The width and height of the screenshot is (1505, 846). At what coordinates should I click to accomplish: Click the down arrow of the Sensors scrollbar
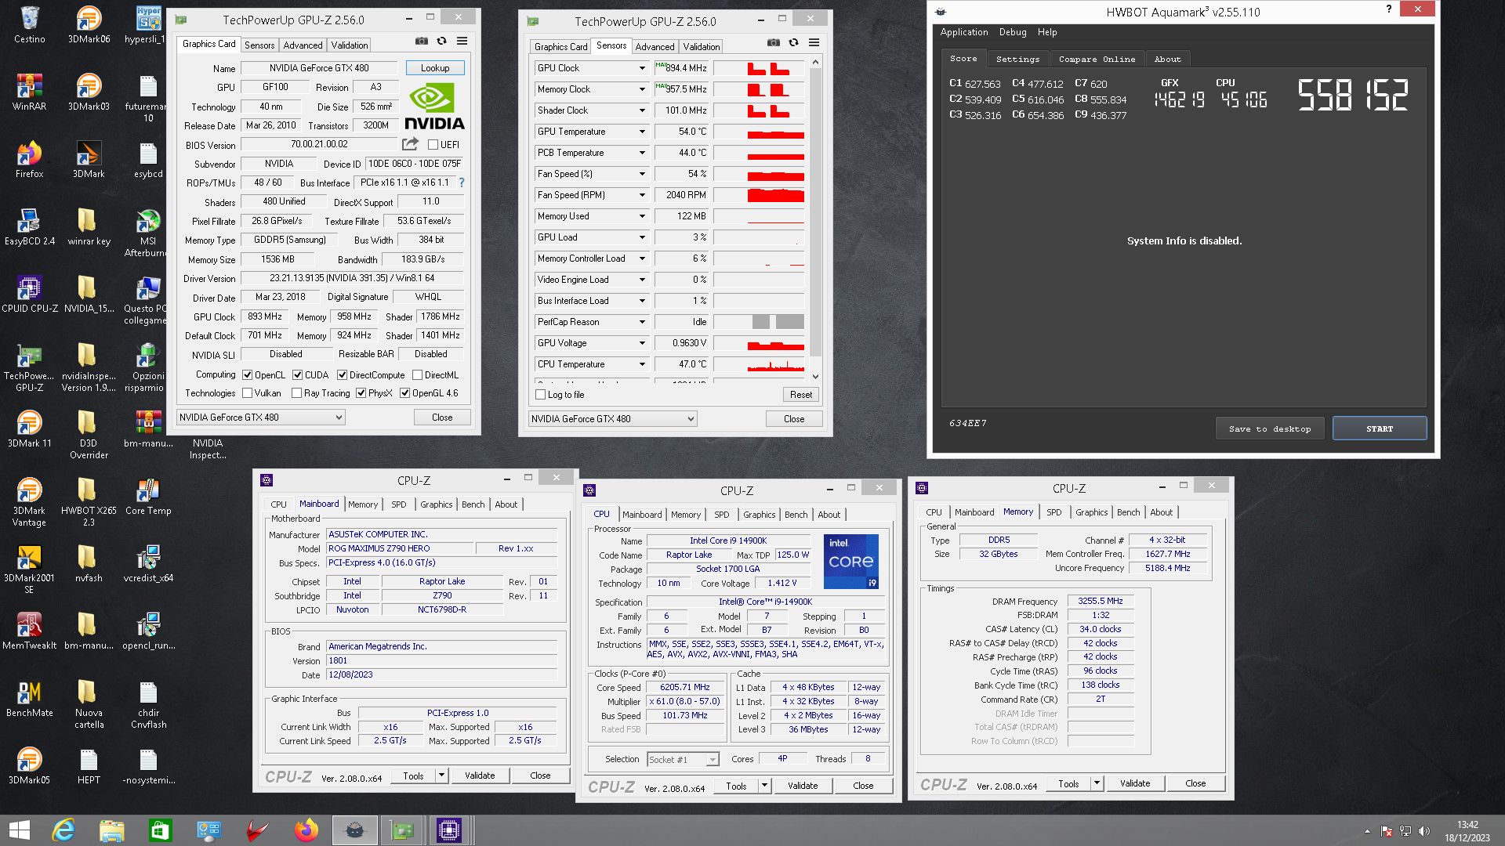(815, 377)
